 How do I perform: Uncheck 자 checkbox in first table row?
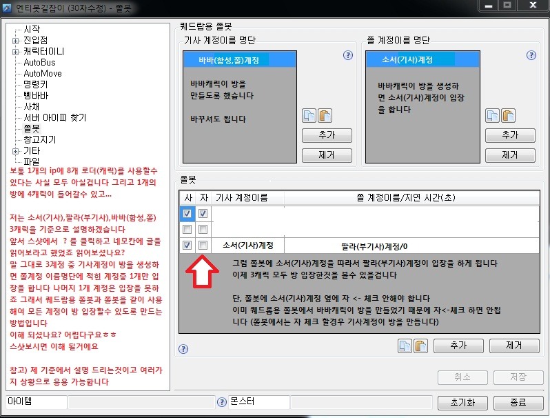coord(203,213)
